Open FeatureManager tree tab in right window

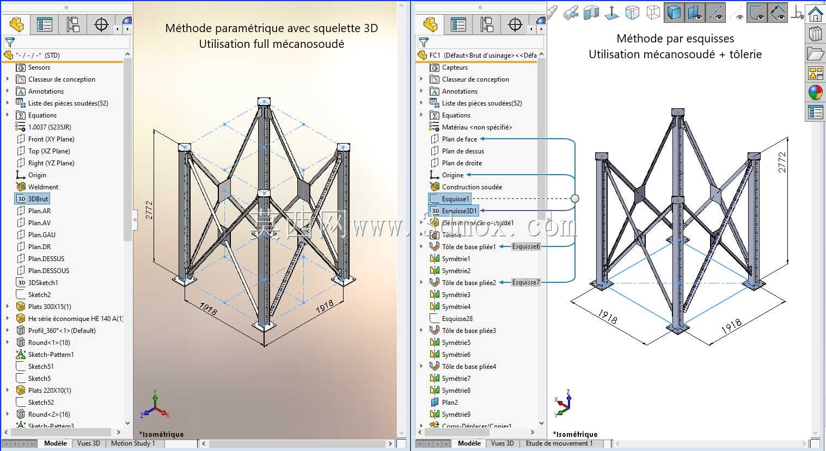coord(431,24)
